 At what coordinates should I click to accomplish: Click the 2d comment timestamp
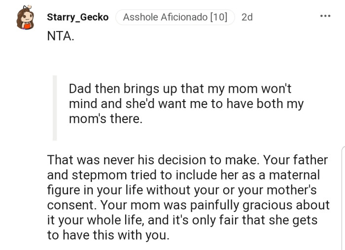tap(247, 17)
